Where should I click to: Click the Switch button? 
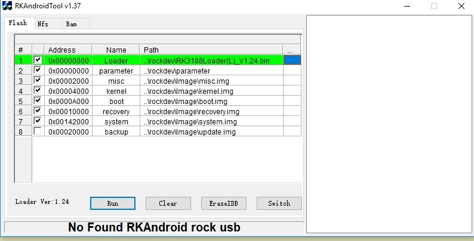(279, 203)
